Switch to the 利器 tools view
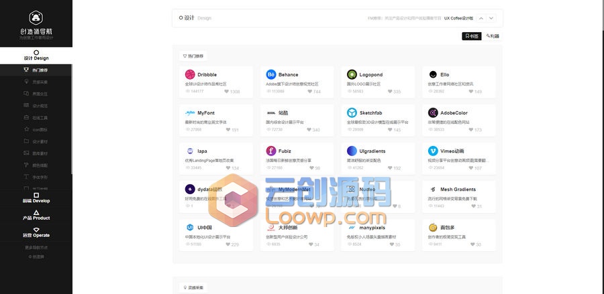This screenshot has width=604, height=294. (x=493, y=36)
